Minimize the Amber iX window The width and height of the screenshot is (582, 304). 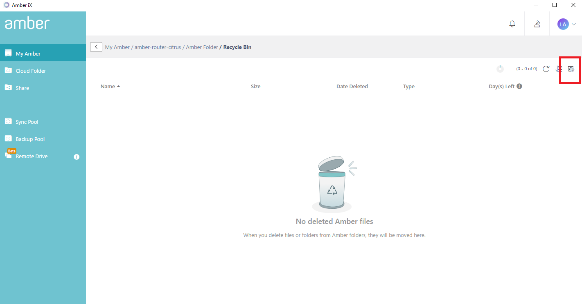pos(536,5)
